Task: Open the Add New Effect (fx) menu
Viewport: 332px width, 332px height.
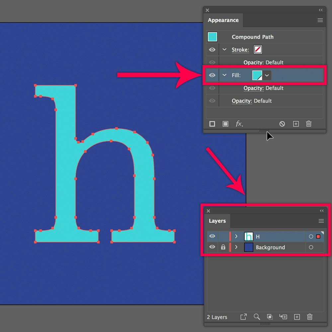Action: pos(239,124)
